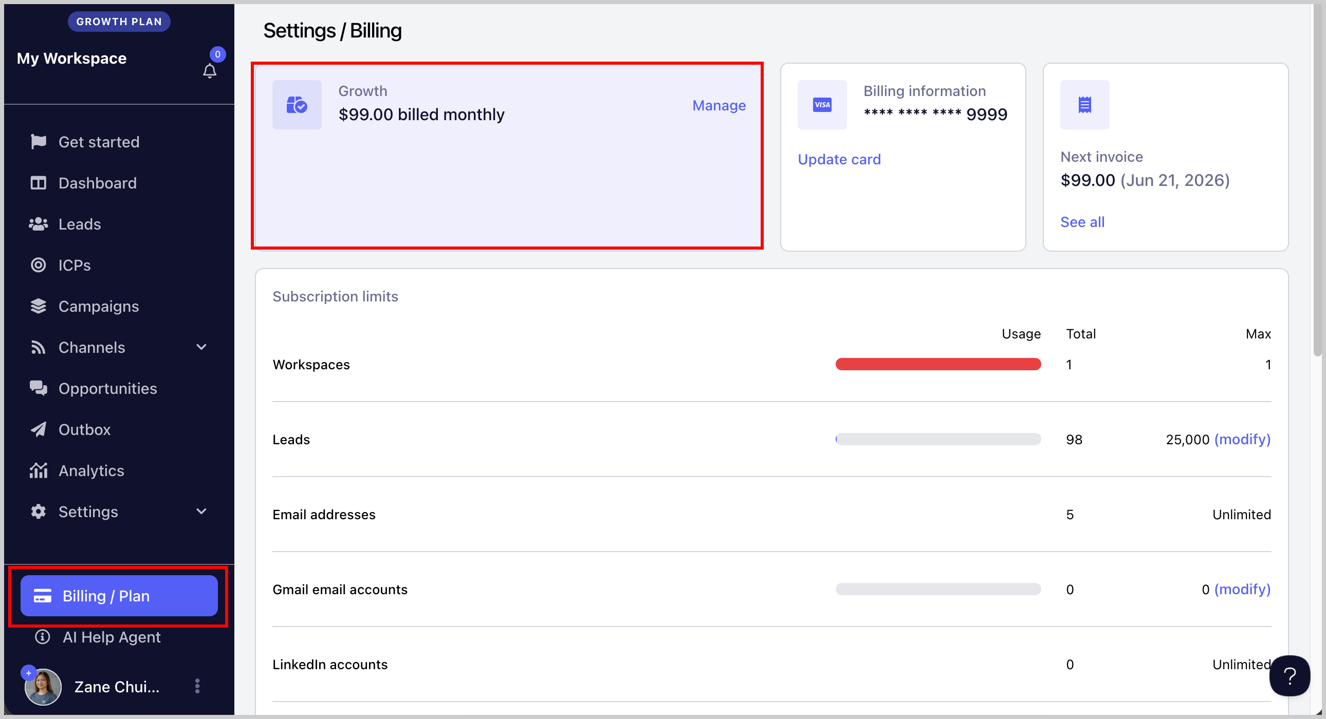Screen dimensions: 1326x719
Task: Click modify next to Leads max
Action: point(1242,439)
